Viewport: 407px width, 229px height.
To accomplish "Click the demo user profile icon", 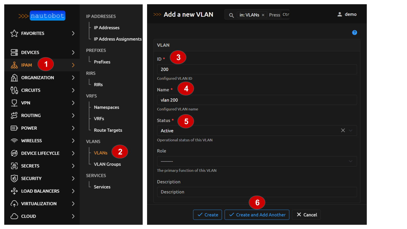I will coord(340,14).
